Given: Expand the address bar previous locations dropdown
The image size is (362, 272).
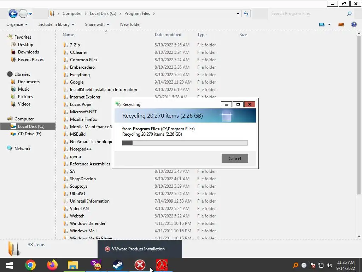Looking at the screenshot, I should tap(238, 14).
